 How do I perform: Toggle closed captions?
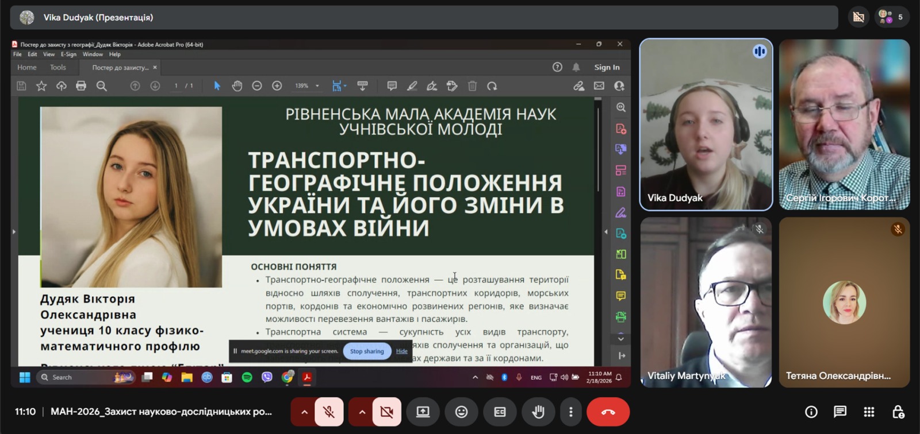click(500, 412)
